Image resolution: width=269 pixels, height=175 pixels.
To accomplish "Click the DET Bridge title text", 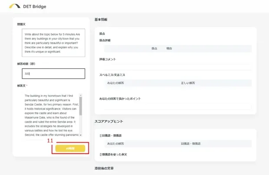I will (x=34, y=6).
